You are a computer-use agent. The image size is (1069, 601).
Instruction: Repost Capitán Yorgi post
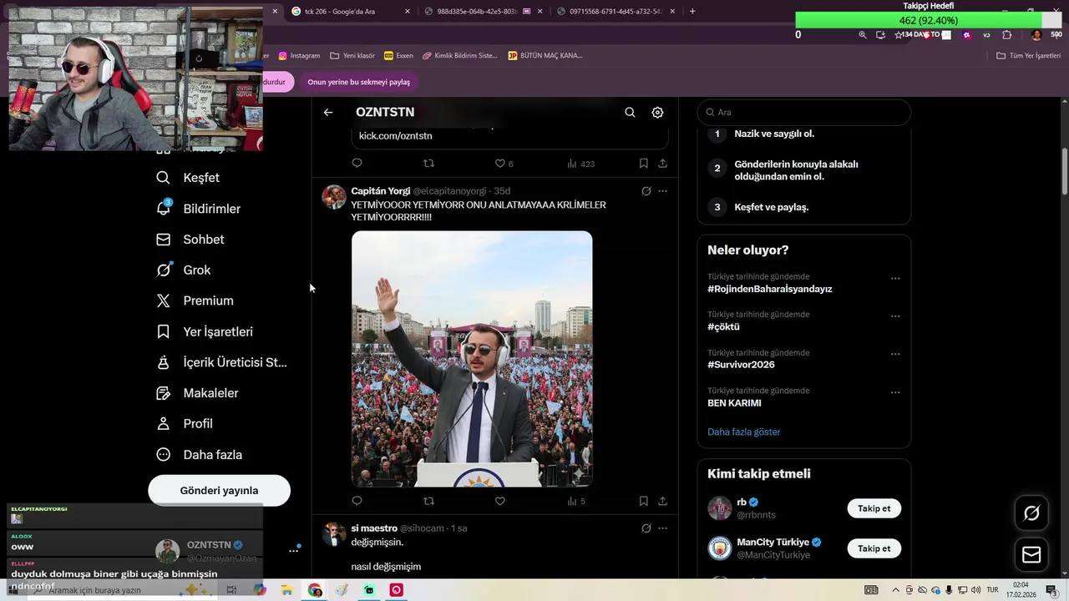click(x=428, y=501)
